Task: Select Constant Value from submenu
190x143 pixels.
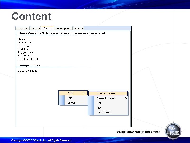Action: point(108,93)
